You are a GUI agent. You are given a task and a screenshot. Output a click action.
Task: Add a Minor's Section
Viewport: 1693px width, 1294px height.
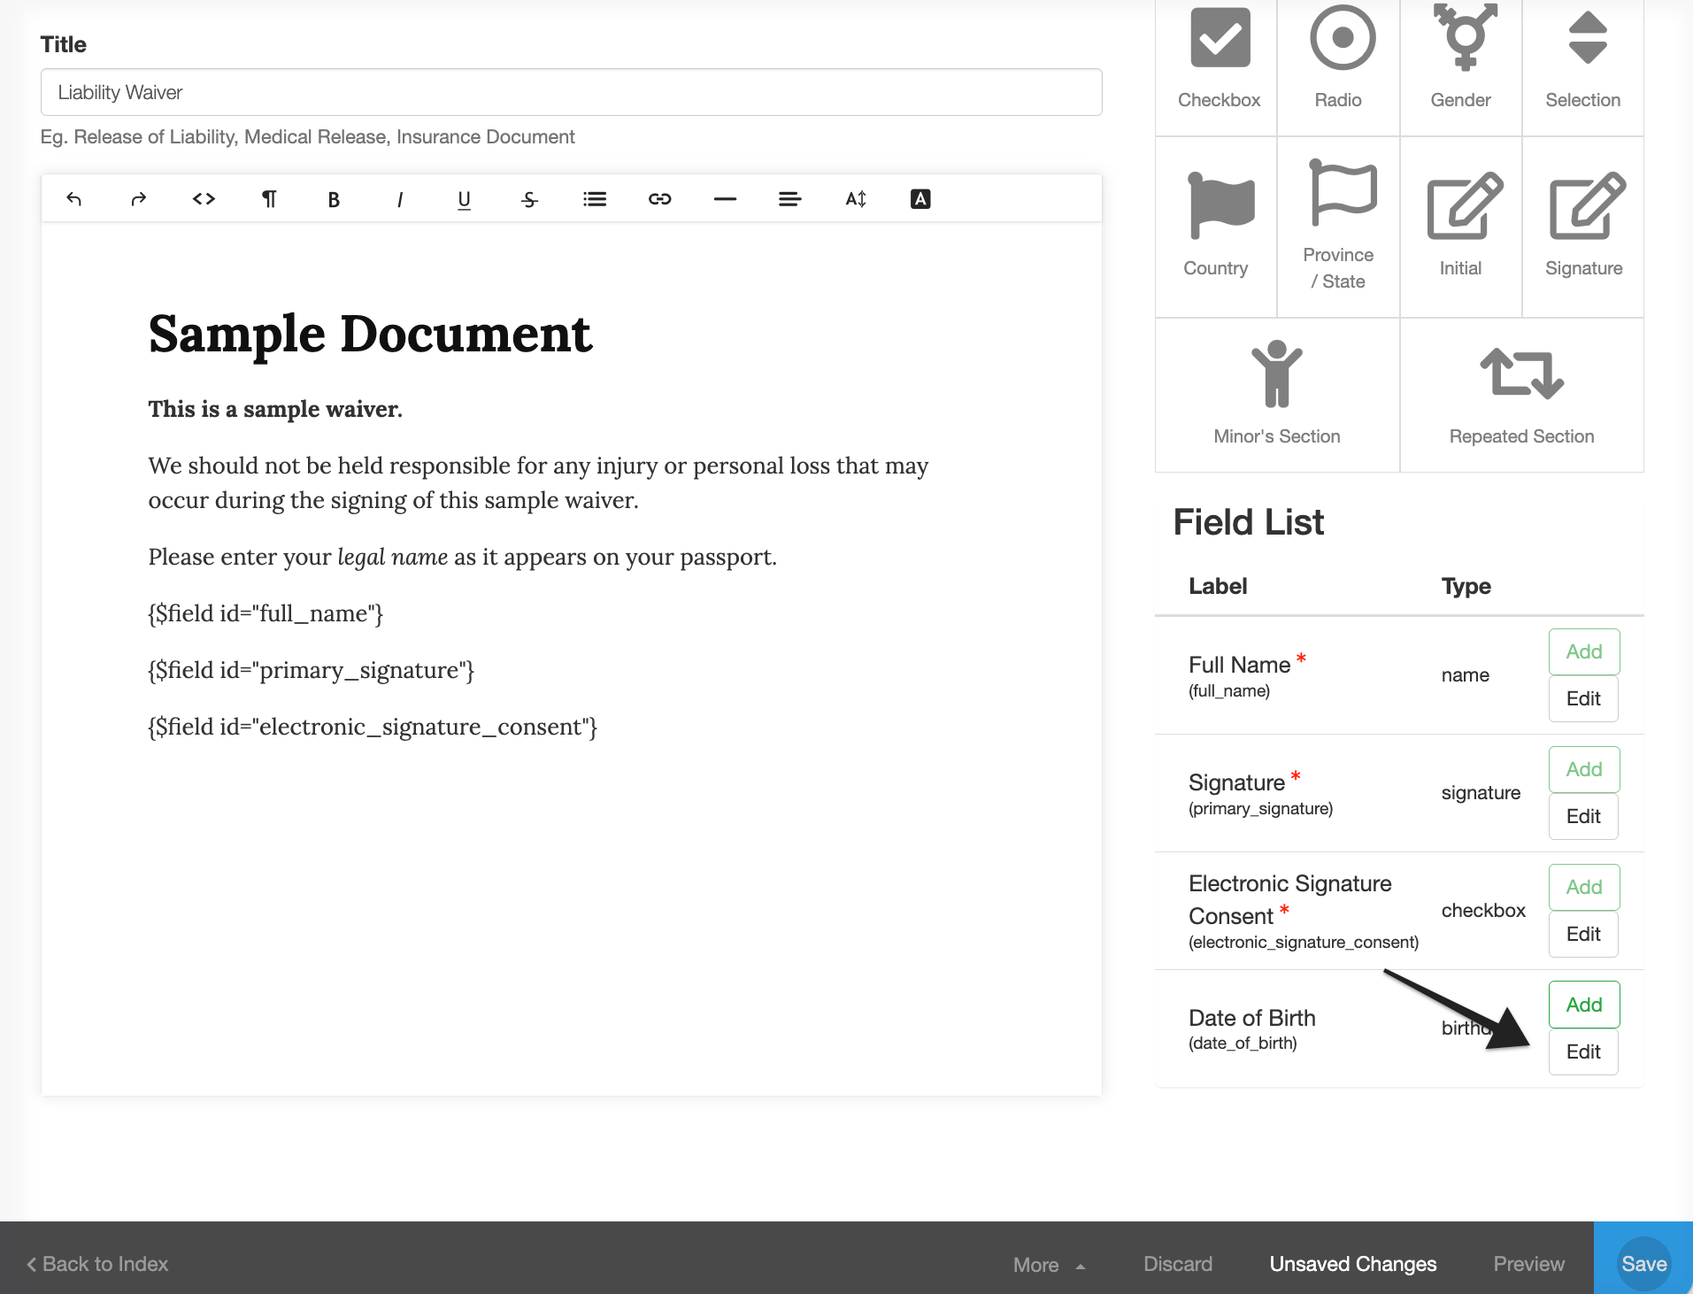pyautogui.click(x=1277, y=395)
